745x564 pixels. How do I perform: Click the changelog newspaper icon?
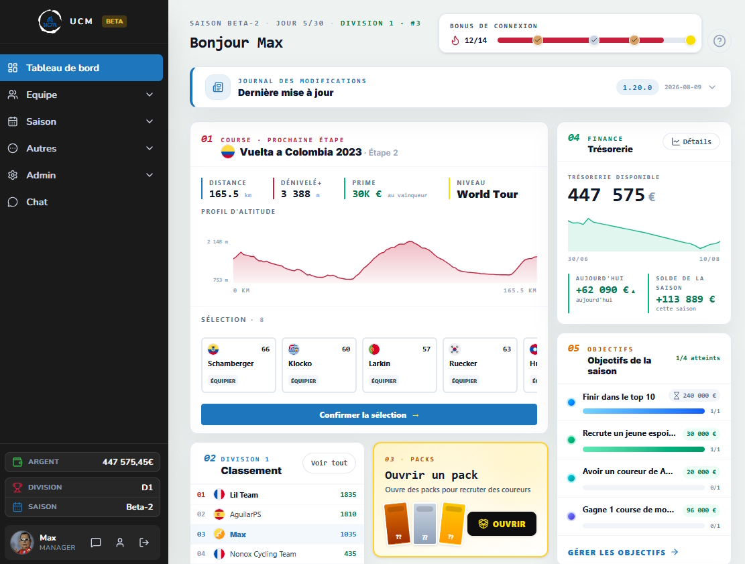(x=218, y=87)
